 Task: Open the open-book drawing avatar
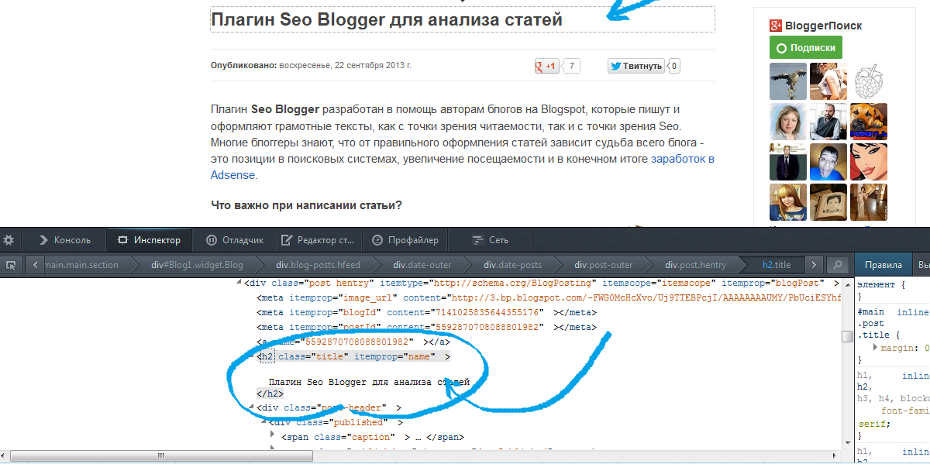click(x=828, y=201)
